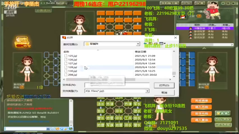
Task: Click the 设置 top button
Action: click(x=200, y=3)
